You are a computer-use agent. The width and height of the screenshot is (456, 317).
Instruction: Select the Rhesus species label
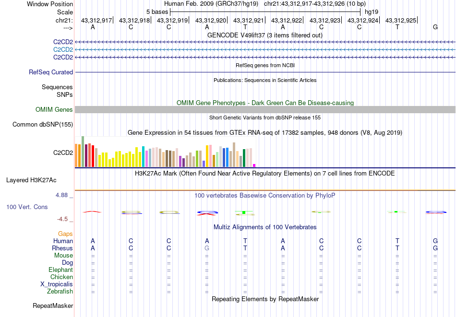62,248
